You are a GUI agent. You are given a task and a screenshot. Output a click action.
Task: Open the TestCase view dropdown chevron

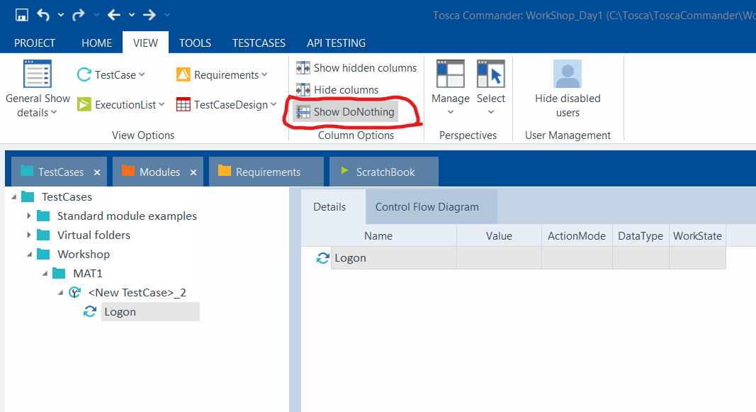[x=142, y=74]
